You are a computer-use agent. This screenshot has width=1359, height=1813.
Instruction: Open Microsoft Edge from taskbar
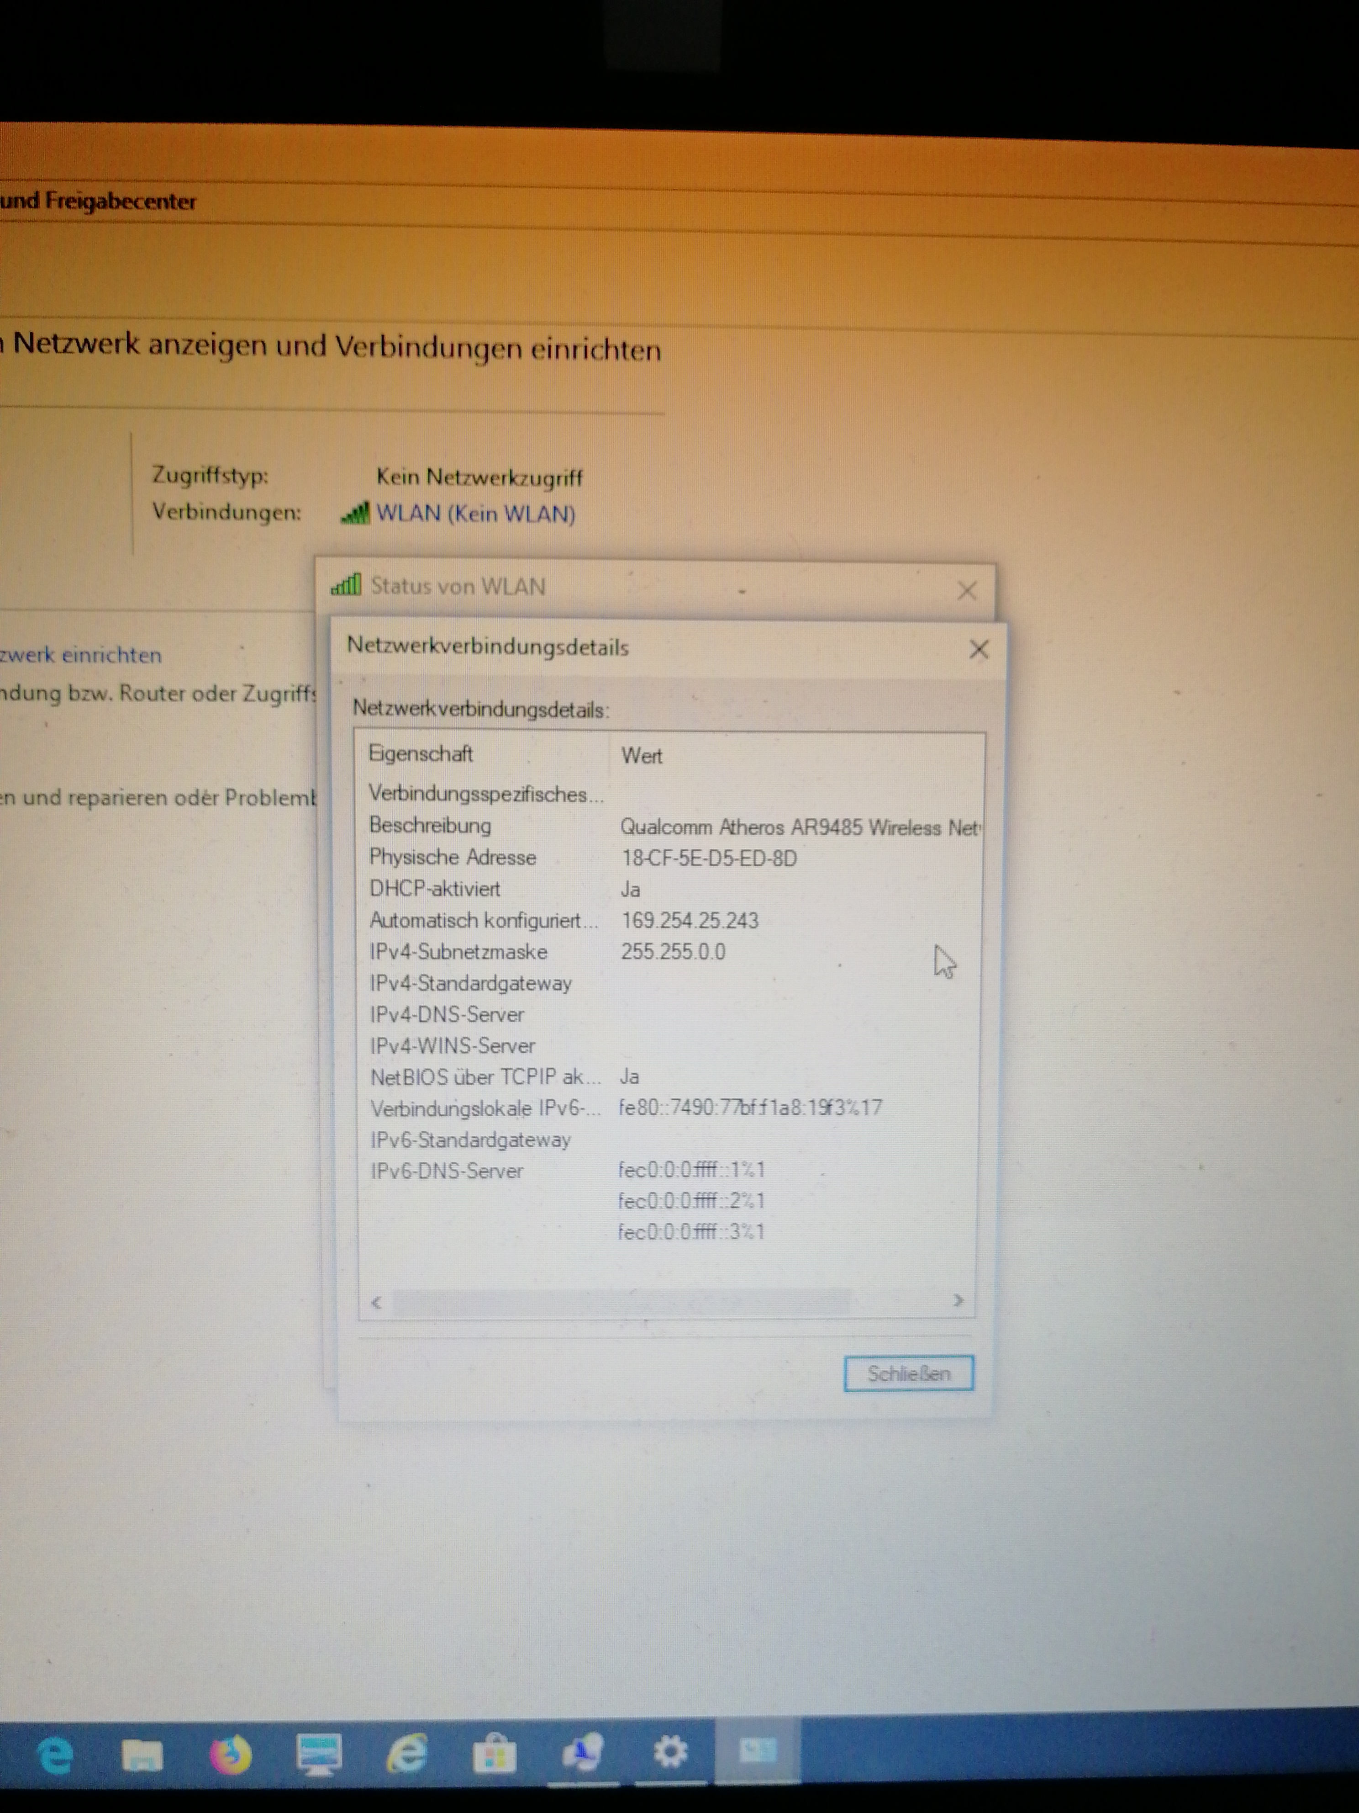click(56, 1755)
